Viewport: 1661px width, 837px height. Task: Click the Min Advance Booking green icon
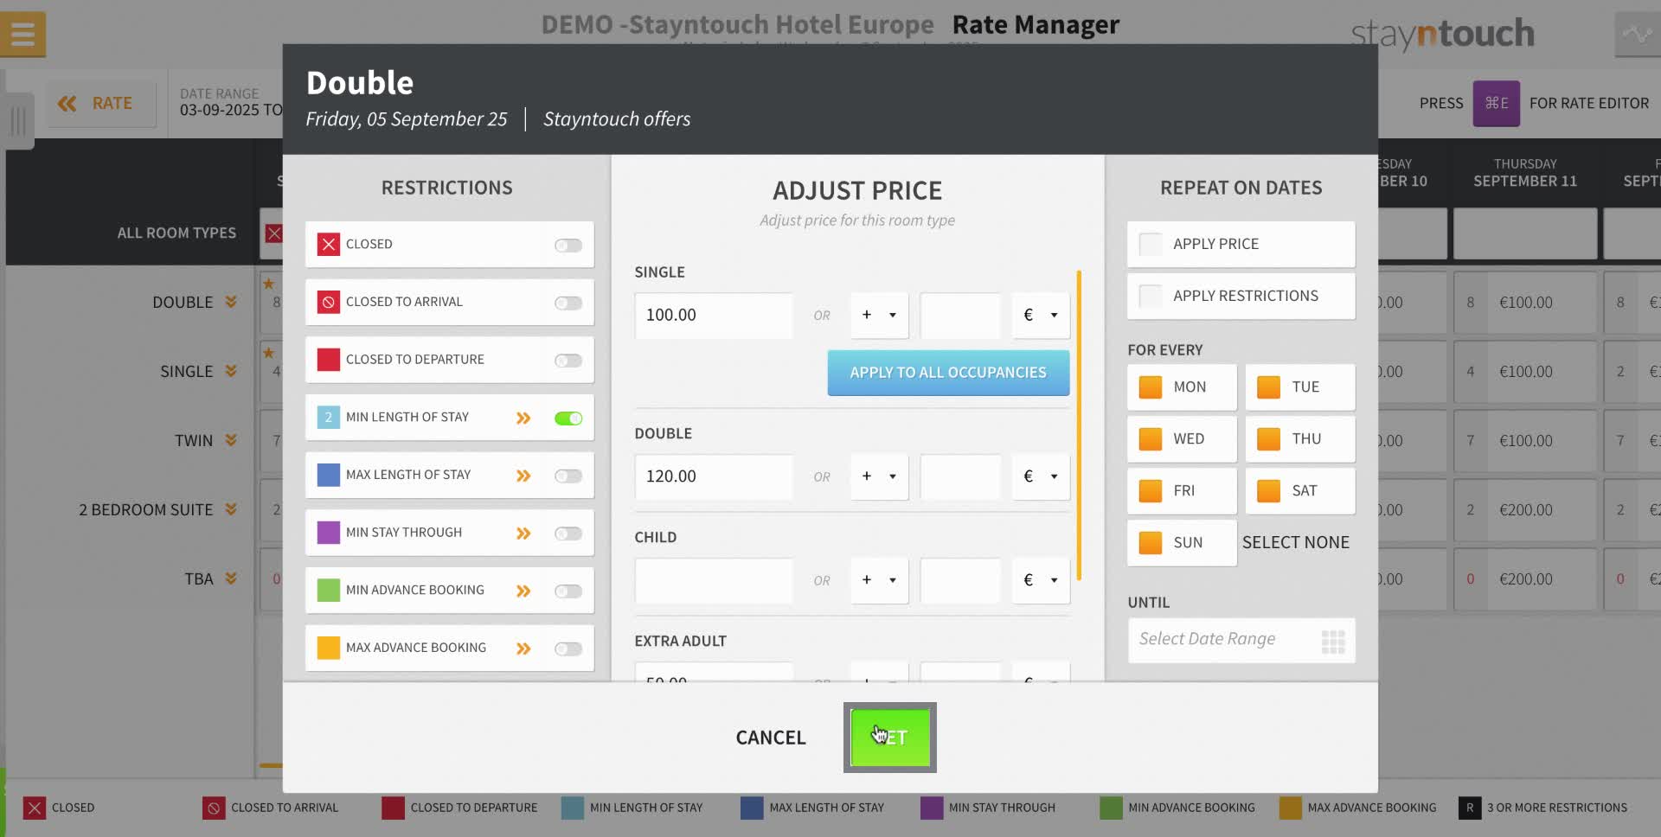point(328,591)
